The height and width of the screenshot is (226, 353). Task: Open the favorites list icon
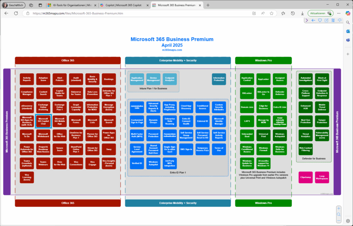283,13
